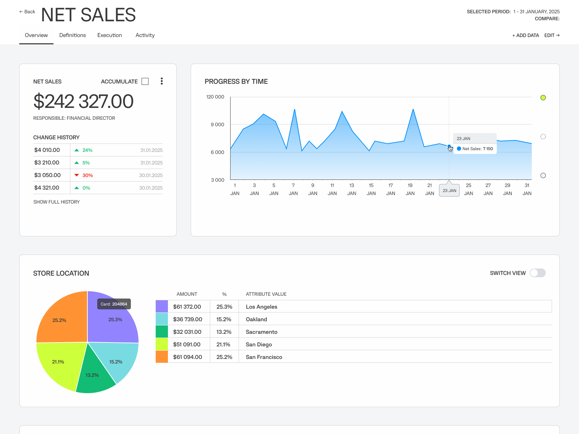Expand Show Full History

pyautogui.click(x=56, y=202)
